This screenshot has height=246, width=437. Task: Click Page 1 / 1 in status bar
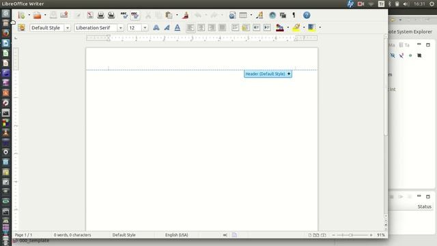click(x=23, y=235)
